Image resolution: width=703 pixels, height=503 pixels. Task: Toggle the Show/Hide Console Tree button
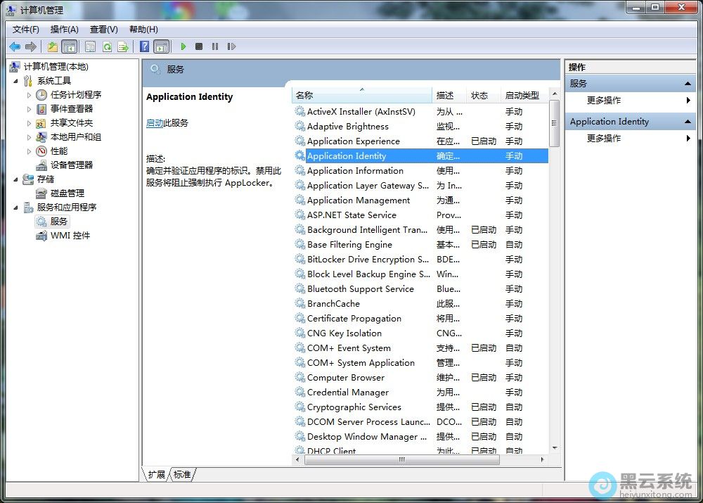coord(69,46)
